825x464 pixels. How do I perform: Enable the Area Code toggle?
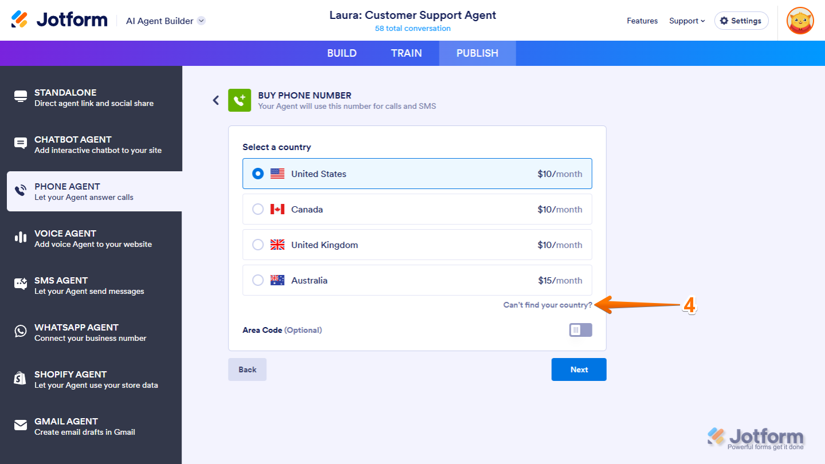[x=580, y=330]
